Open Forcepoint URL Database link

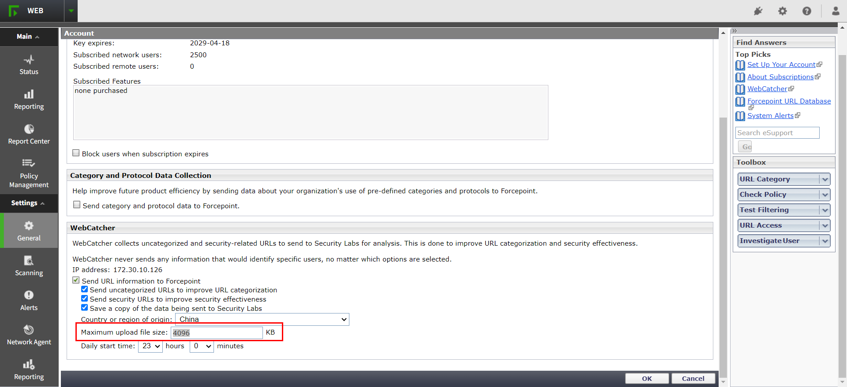coord(789,101)
